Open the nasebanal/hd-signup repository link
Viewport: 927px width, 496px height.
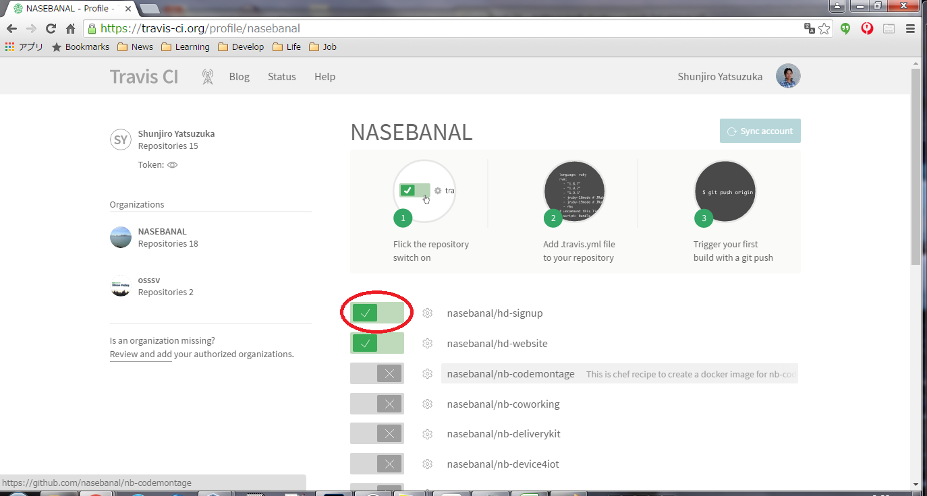(x=495, y=313)
